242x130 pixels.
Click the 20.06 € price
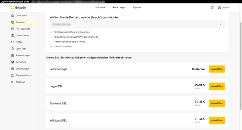pyautogui.click(x=200, y=85)
